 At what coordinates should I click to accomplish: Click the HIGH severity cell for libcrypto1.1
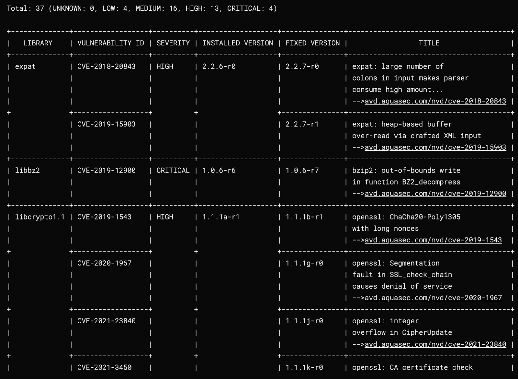click(x=165, y=217)
